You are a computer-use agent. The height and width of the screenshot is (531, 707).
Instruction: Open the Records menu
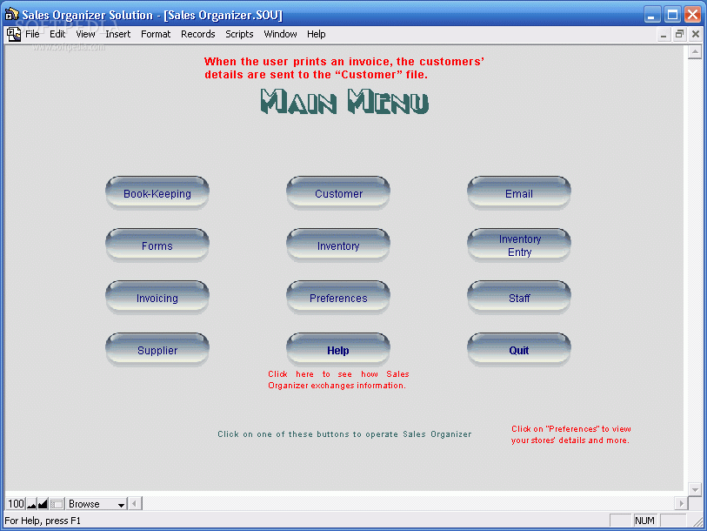198,34
